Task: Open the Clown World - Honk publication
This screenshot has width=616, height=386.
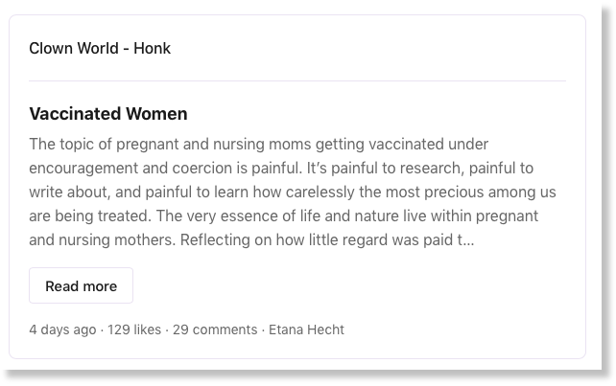Action: (x=100, y=48)
